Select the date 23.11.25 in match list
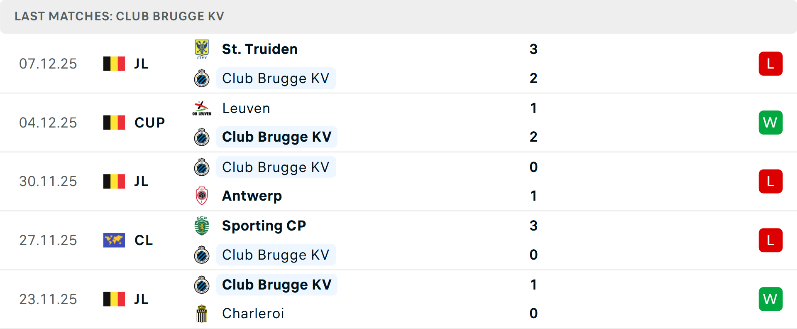 (x=48, y=299)
